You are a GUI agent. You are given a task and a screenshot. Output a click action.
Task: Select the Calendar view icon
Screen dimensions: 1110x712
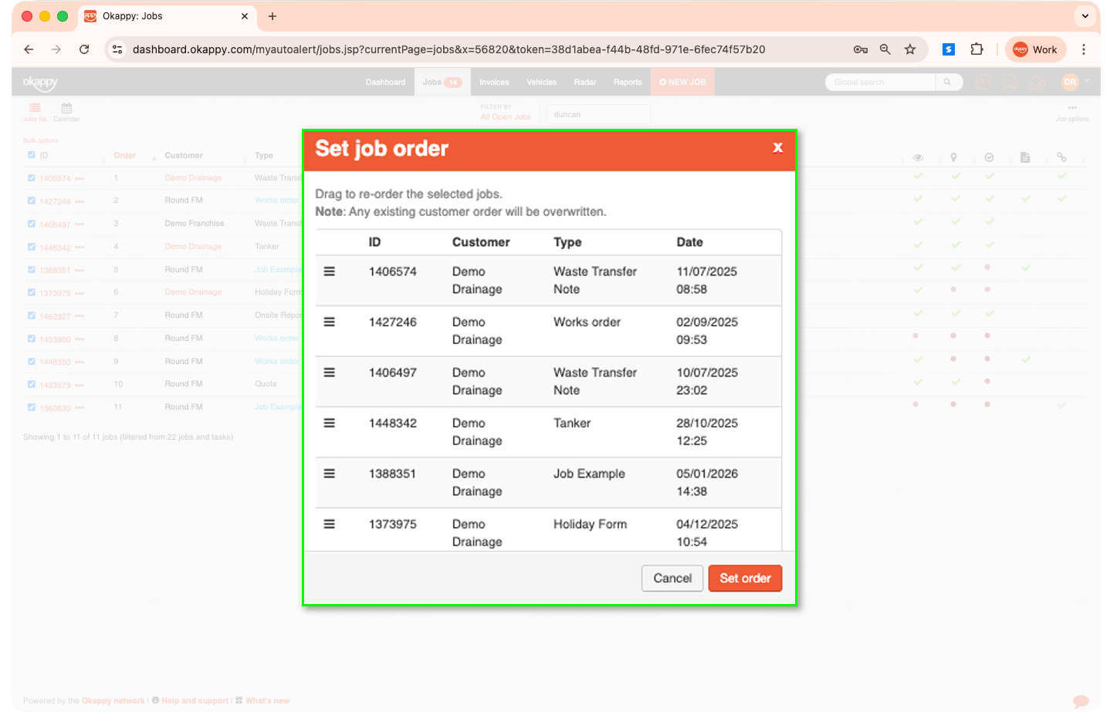point(66,113)
